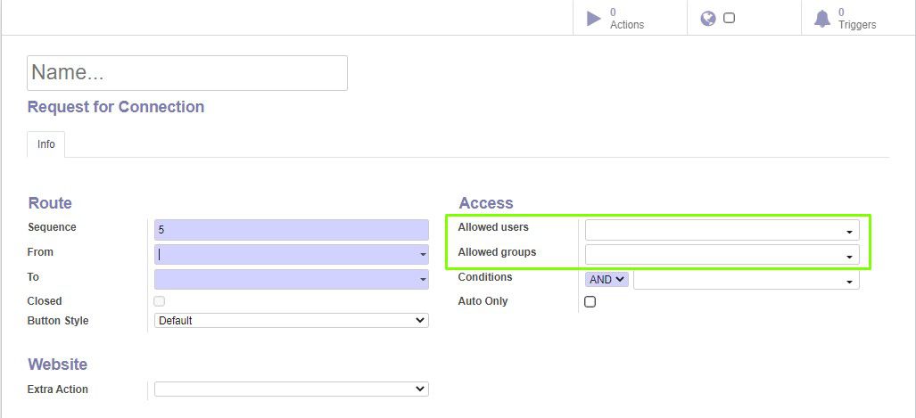Toggle the checkbox beside the globe icon

pos(729,18)
